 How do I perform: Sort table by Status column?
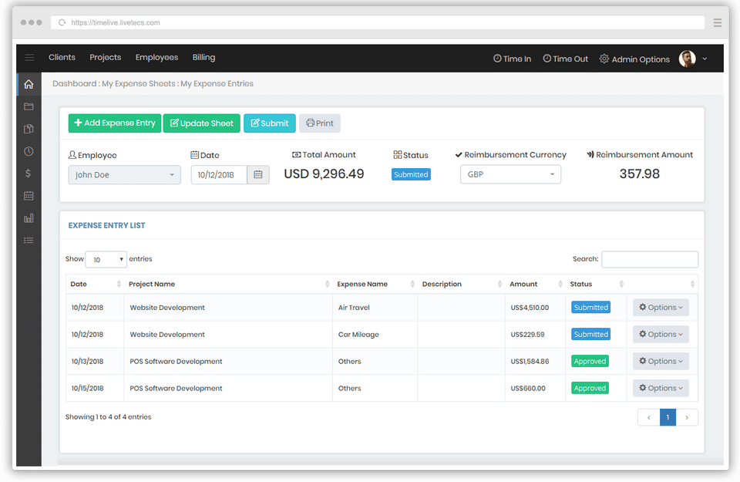coord(621,284)
